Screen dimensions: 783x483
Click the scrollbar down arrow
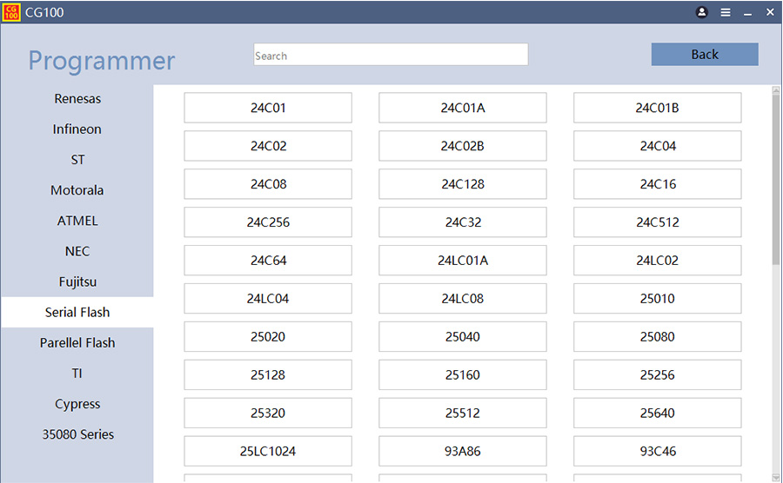pyautogui.click(x=776, y=476)
